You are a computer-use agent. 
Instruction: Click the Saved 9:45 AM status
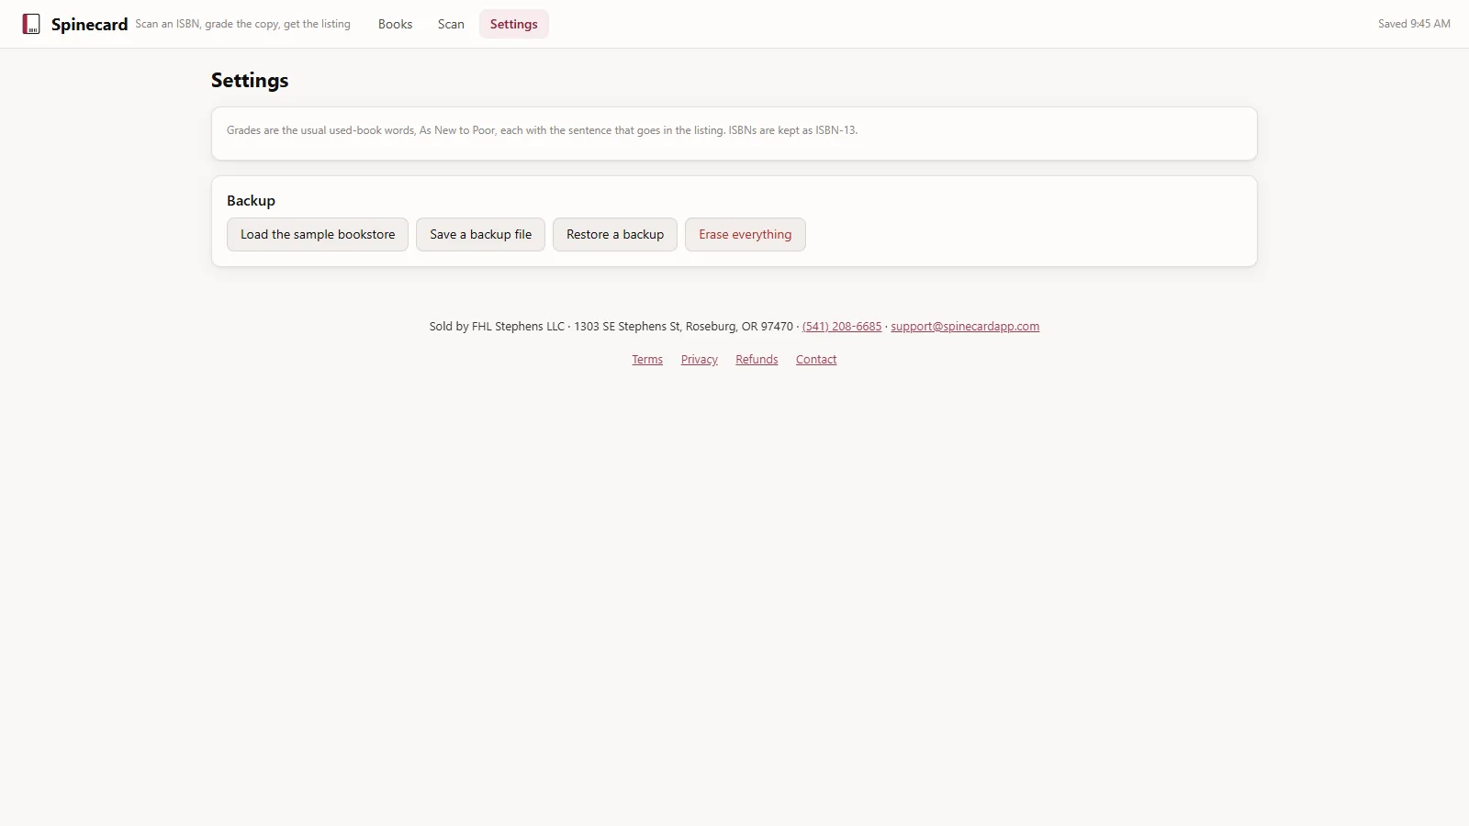point(1414,24)
